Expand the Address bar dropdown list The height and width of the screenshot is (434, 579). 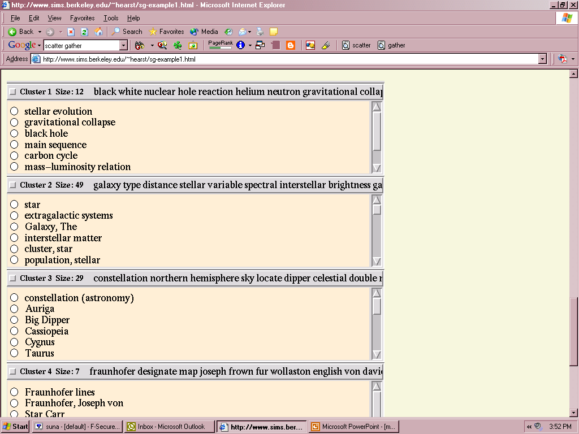pyautogui.click(x=542, y=59)
